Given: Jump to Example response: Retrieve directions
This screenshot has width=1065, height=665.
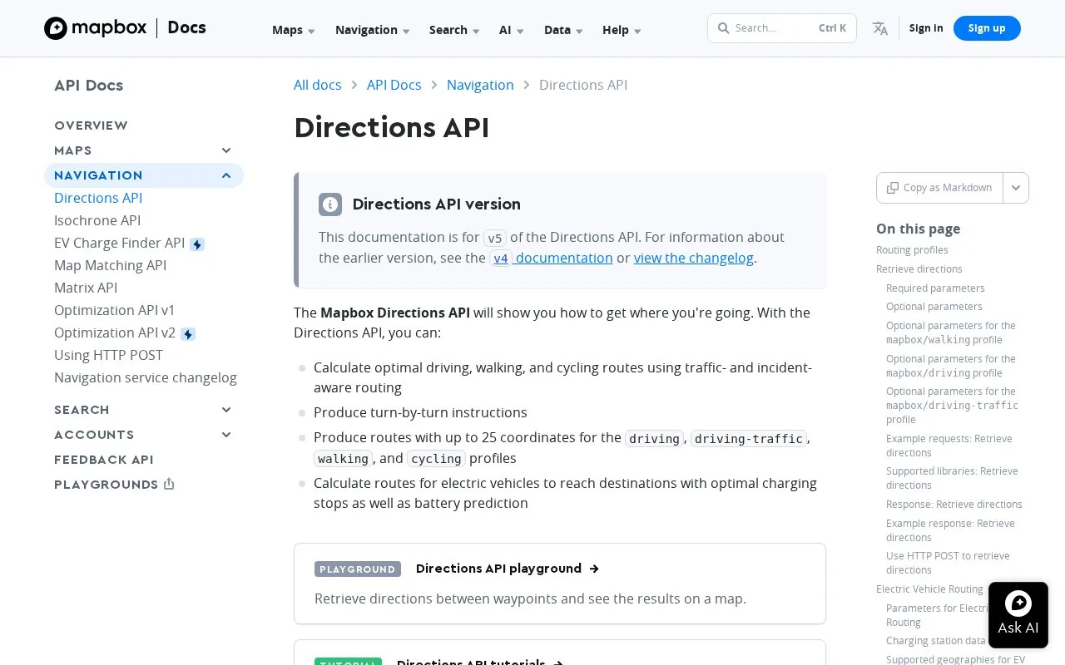Looking at the screenshot, I should pyautogui.click(x=950, y=530).
